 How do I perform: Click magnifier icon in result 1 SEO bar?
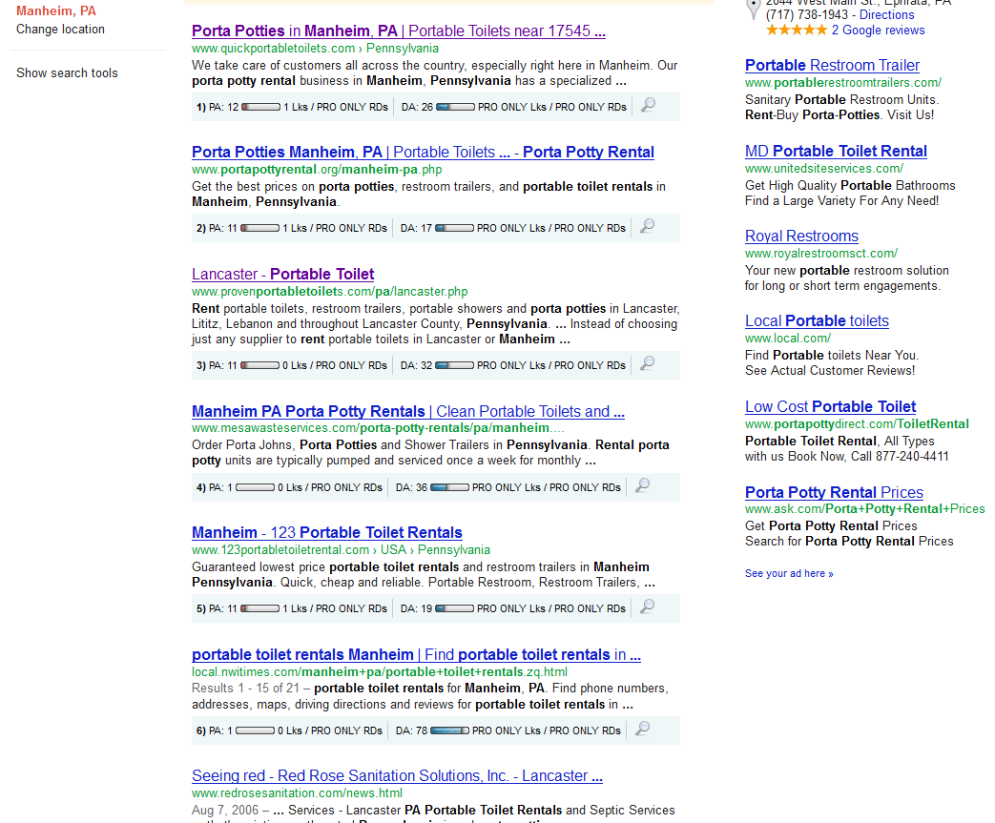coord(648,105)
